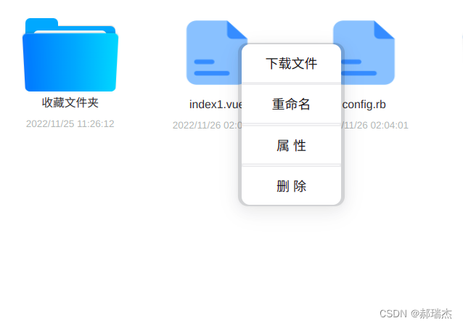Click the 收藏文件夹 folder name label
This screenshot has height=326, width=463.
click(x=70, y=102)
